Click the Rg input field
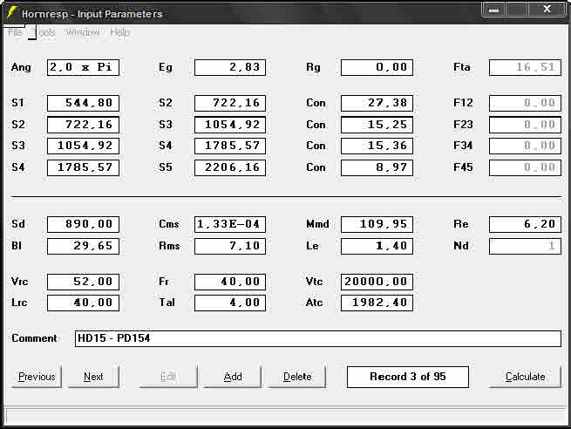Screen dimensions: 571x429 (x=377, y=67)
